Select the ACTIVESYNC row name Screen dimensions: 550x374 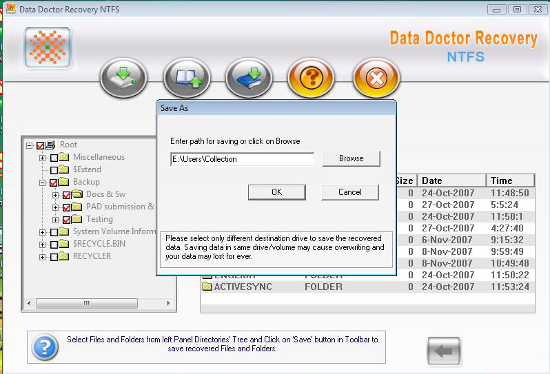243,287
